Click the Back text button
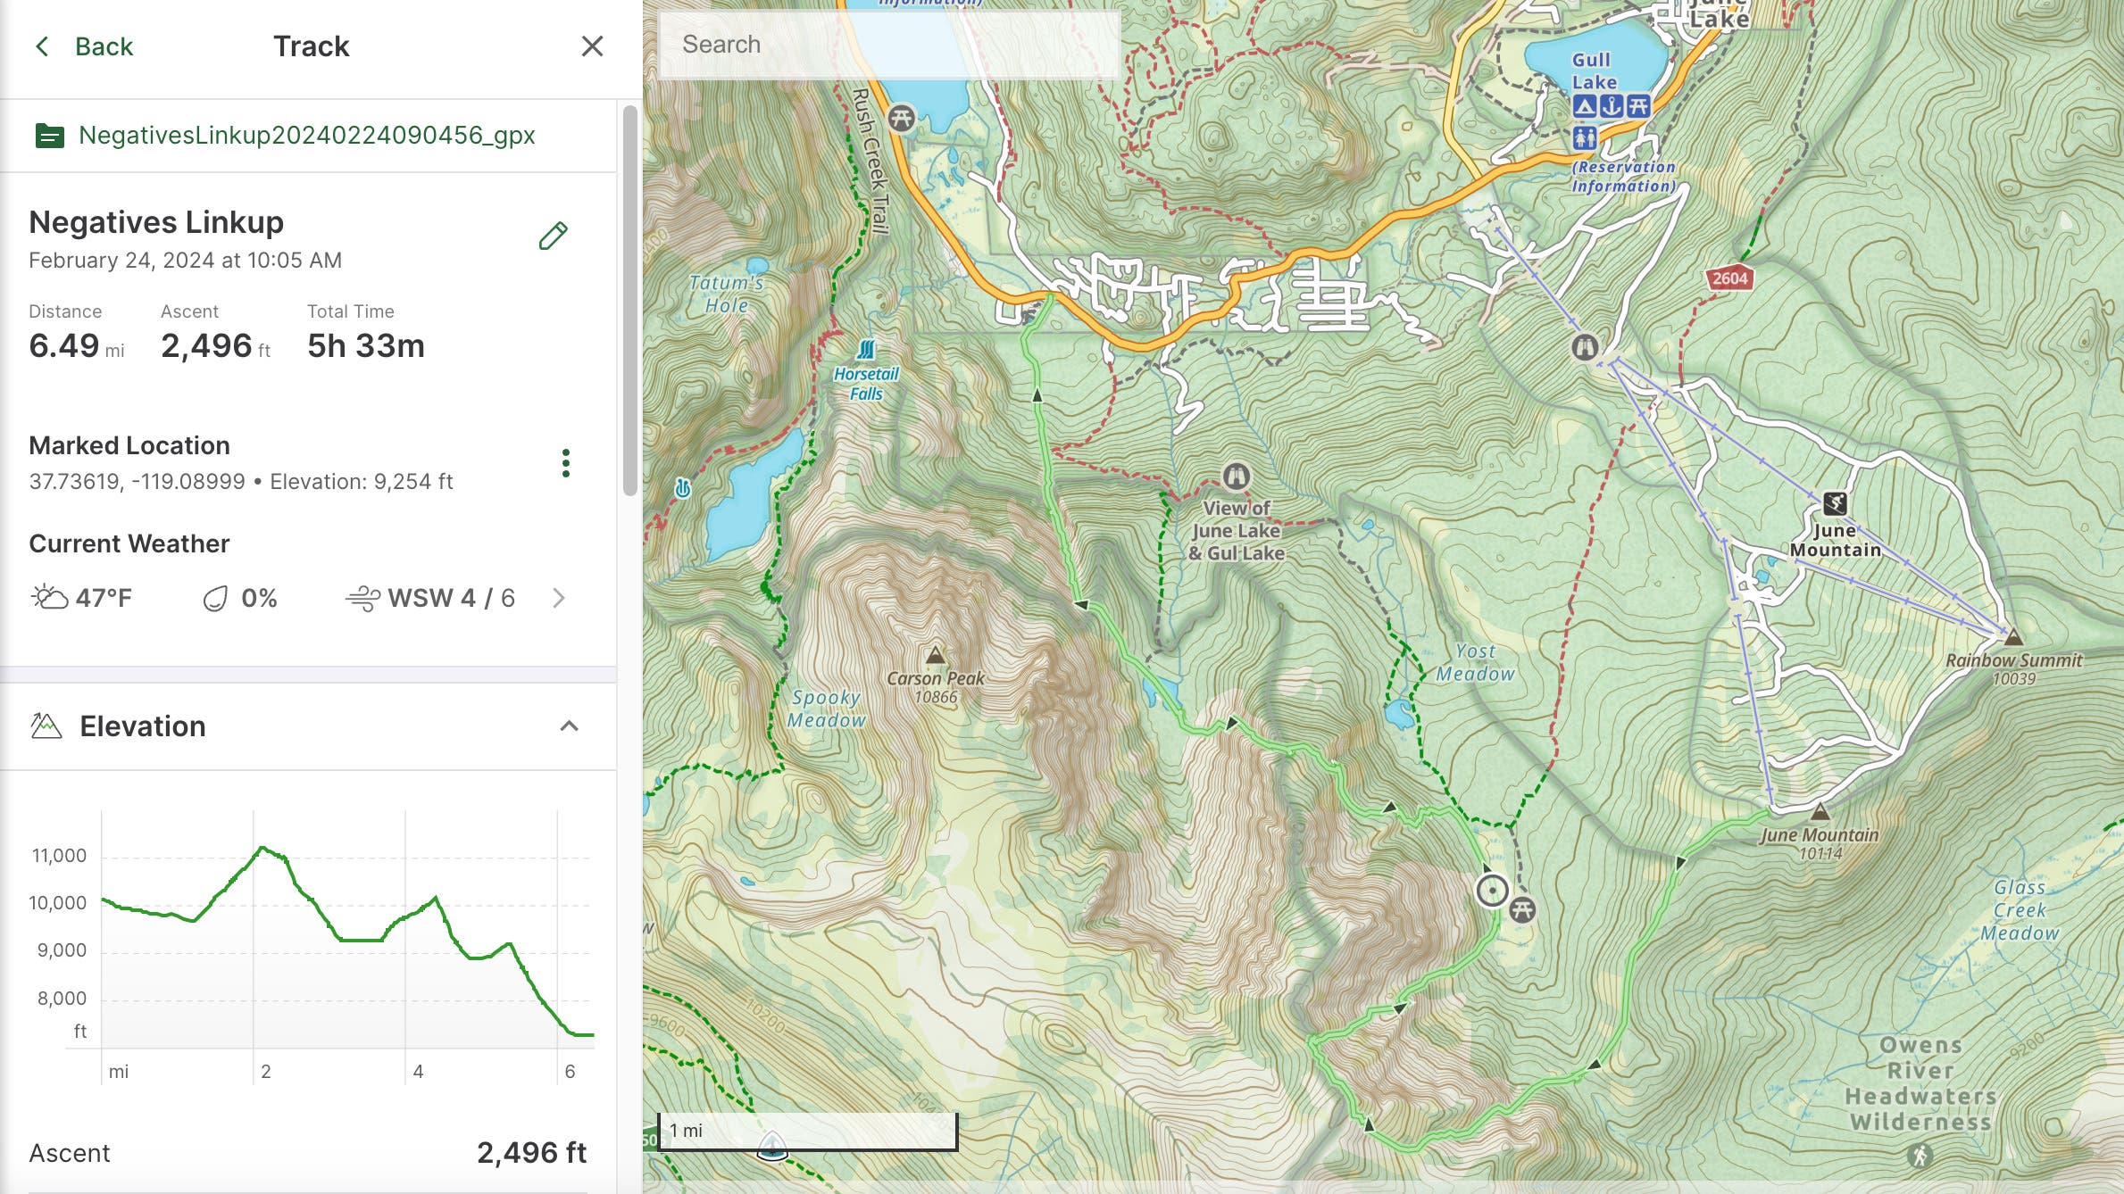This screenshot has width=2124, height=1194. pos(104,46)
